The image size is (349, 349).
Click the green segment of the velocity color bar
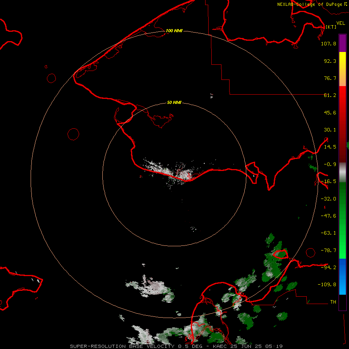(x=342, y=220)
